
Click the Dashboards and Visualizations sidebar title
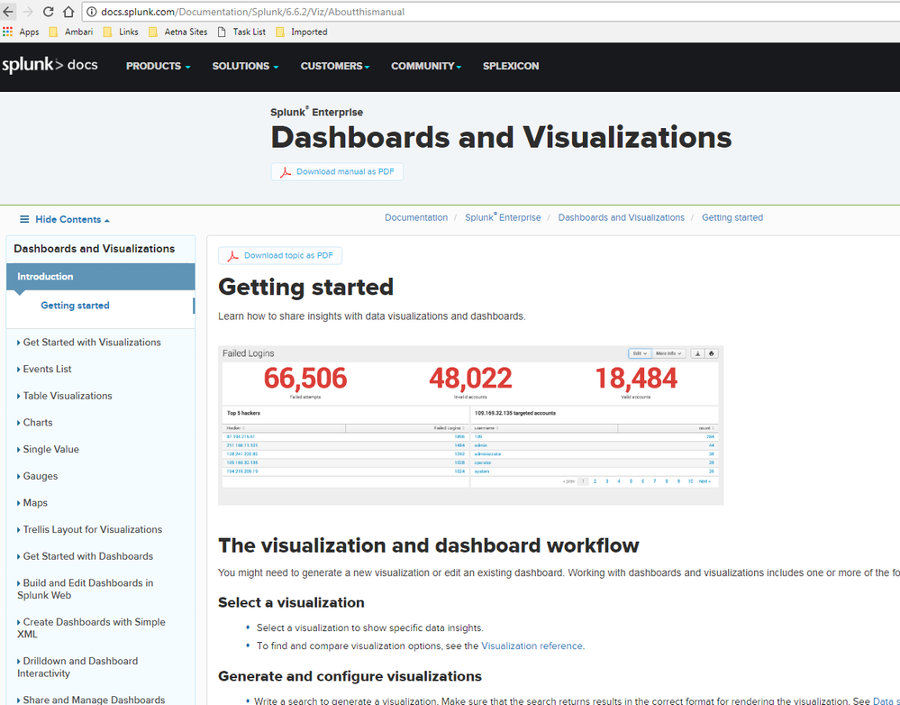[x=94, y=249]
